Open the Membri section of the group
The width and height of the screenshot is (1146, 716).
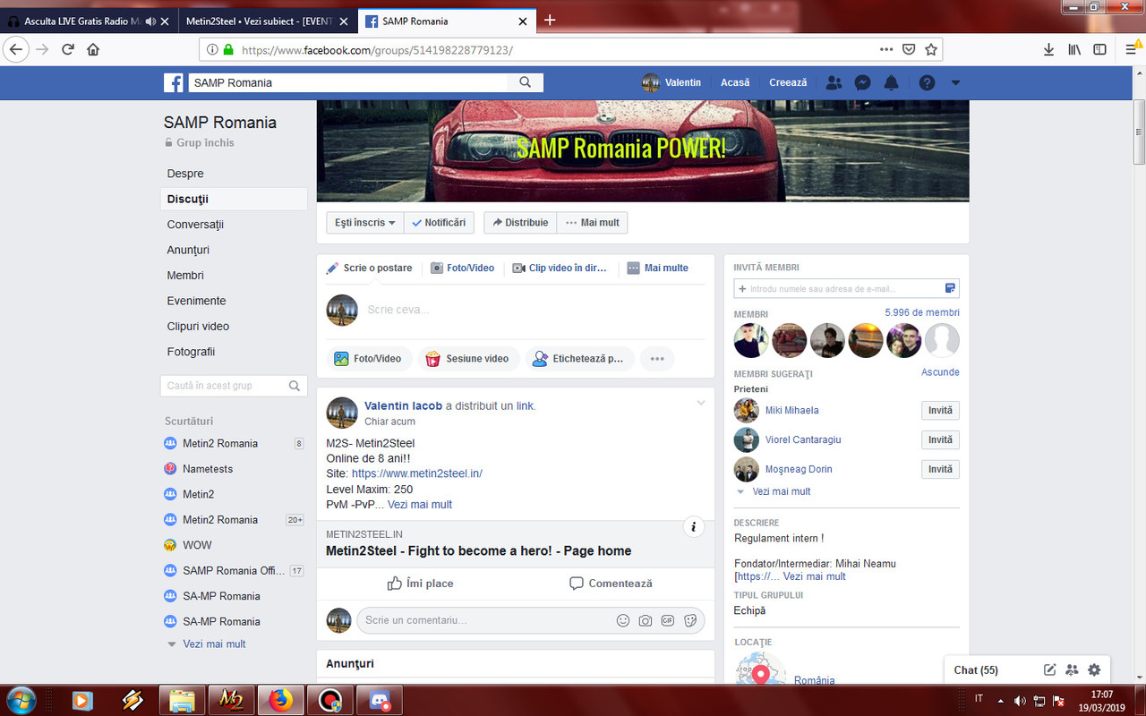[x=185, y=275]
